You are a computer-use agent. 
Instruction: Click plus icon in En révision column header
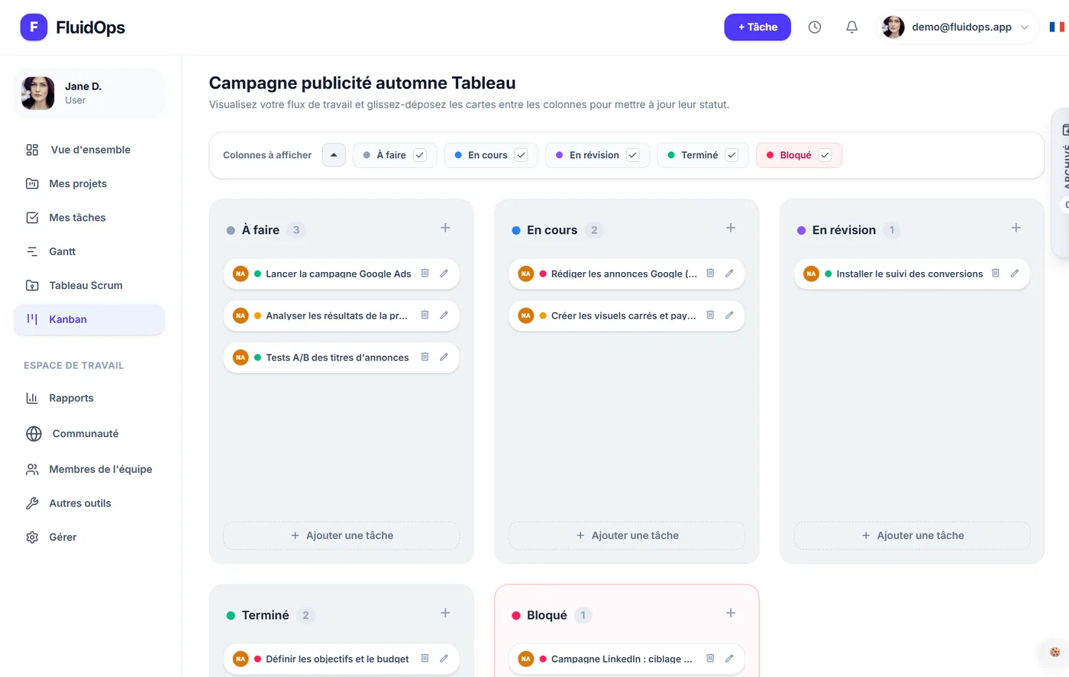[x=1016, y=228]
